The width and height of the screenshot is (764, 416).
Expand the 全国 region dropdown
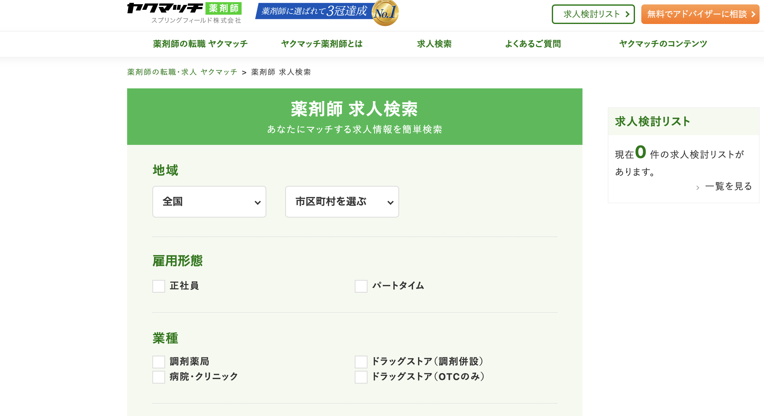(x=209, y=202)
